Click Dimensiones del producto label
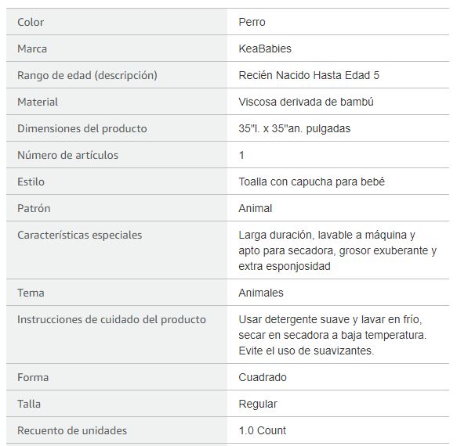This screenshot has height=446, width=457. point(82,128)
